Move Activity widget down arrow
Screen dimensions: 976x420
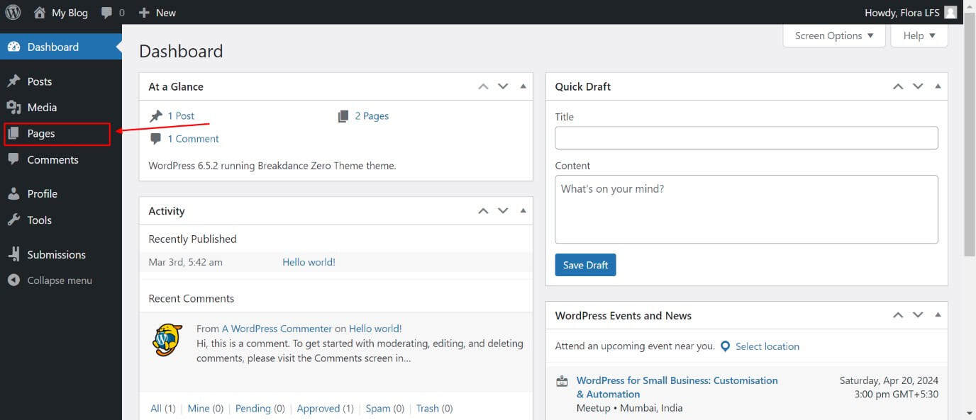pos(503,211)
